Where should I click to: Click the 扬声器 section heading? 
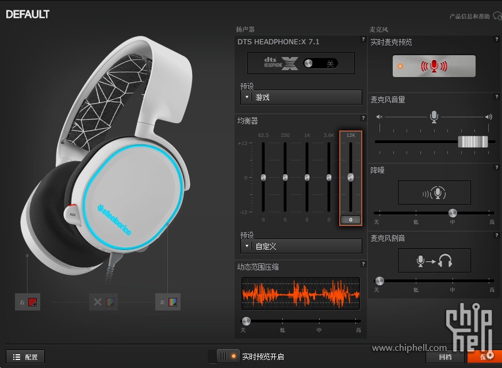click(x=245, y=29)
